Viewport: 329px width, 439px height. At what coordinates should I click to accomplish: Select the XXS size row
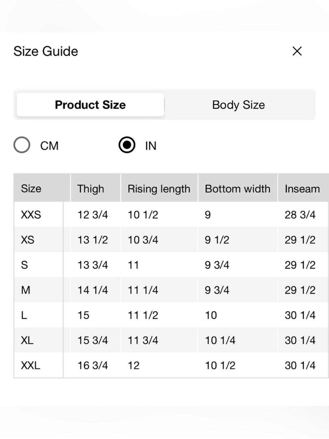[x=171, y=214]
